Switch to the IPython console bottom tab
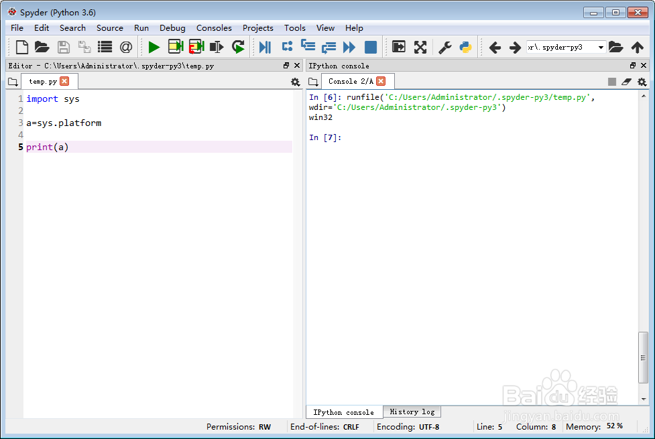 (x=344, y=412)
